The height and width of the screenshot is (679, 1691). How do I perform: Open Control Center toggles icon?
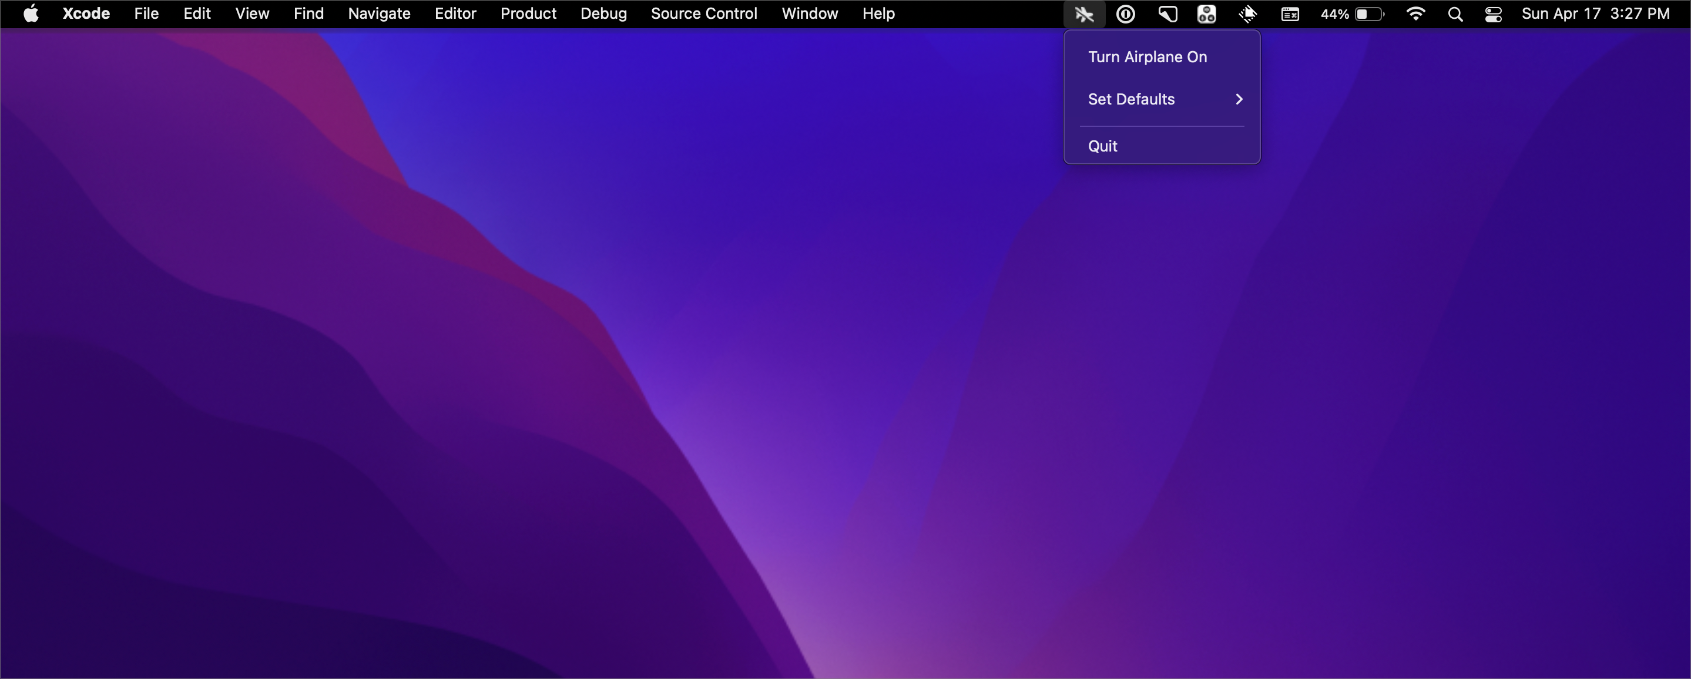(1494, 14)
